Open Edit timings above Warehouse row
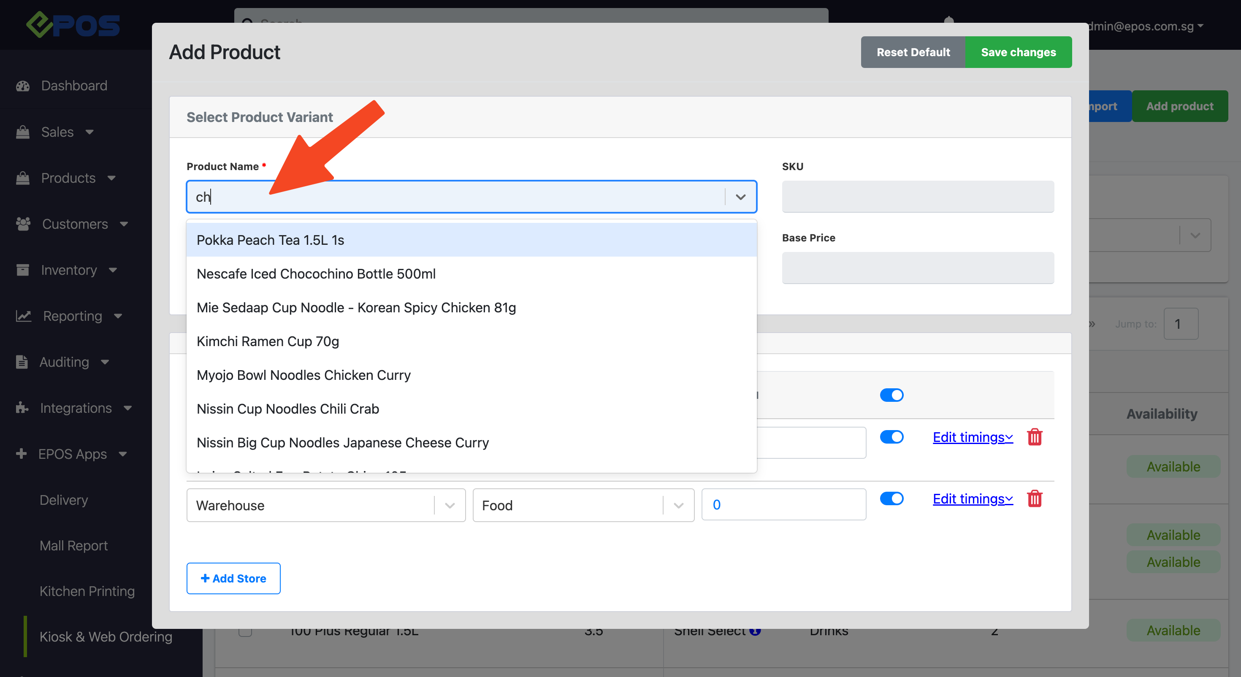The image size is (1241, 677). [973, 437]
